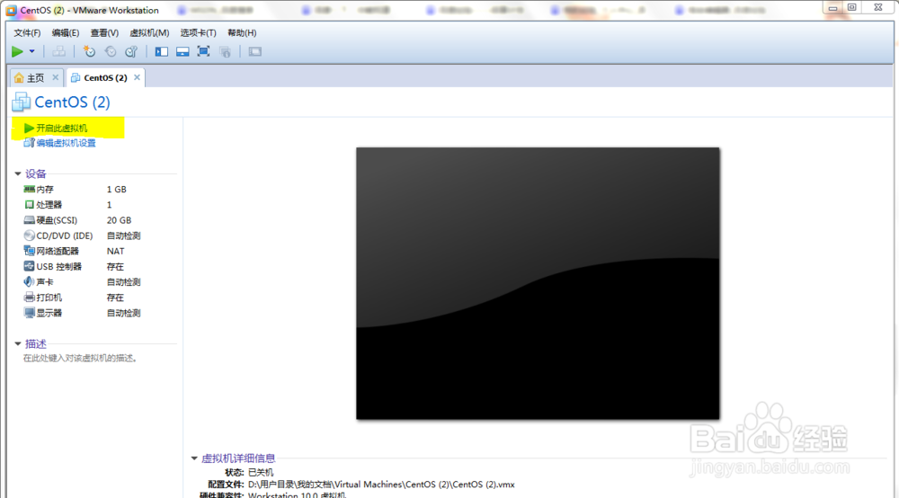Select the CentOS (2) tab
Image resolution: width=899 pixels, height=498 pixels.
[x=105, y=78]
